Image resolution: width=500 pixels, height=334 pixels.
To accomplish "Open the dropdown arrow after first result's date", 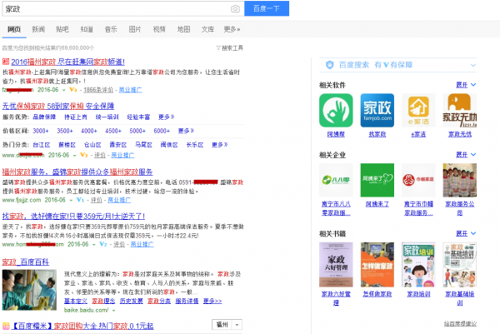I will pos(64,90).
